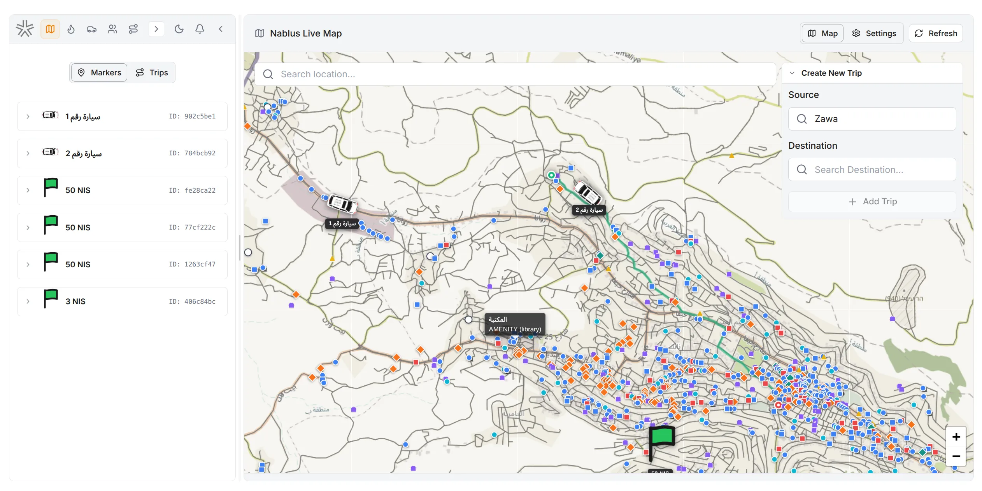The width and height of the screenshot is (982, 491).
Task: Click the Source field containing Zawa
Action: [872, 119]
